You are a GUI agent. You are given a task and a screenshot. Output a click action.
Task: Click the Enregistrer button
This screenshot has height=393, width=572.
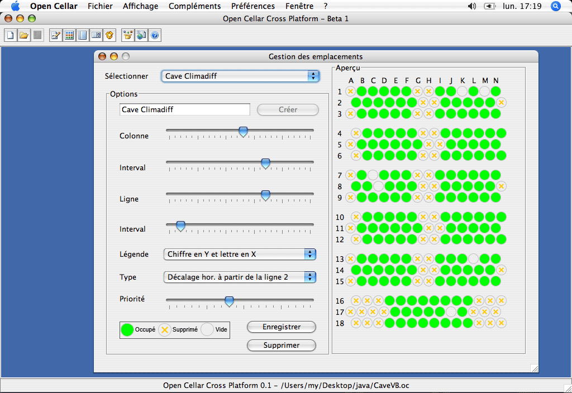point(282,327)
